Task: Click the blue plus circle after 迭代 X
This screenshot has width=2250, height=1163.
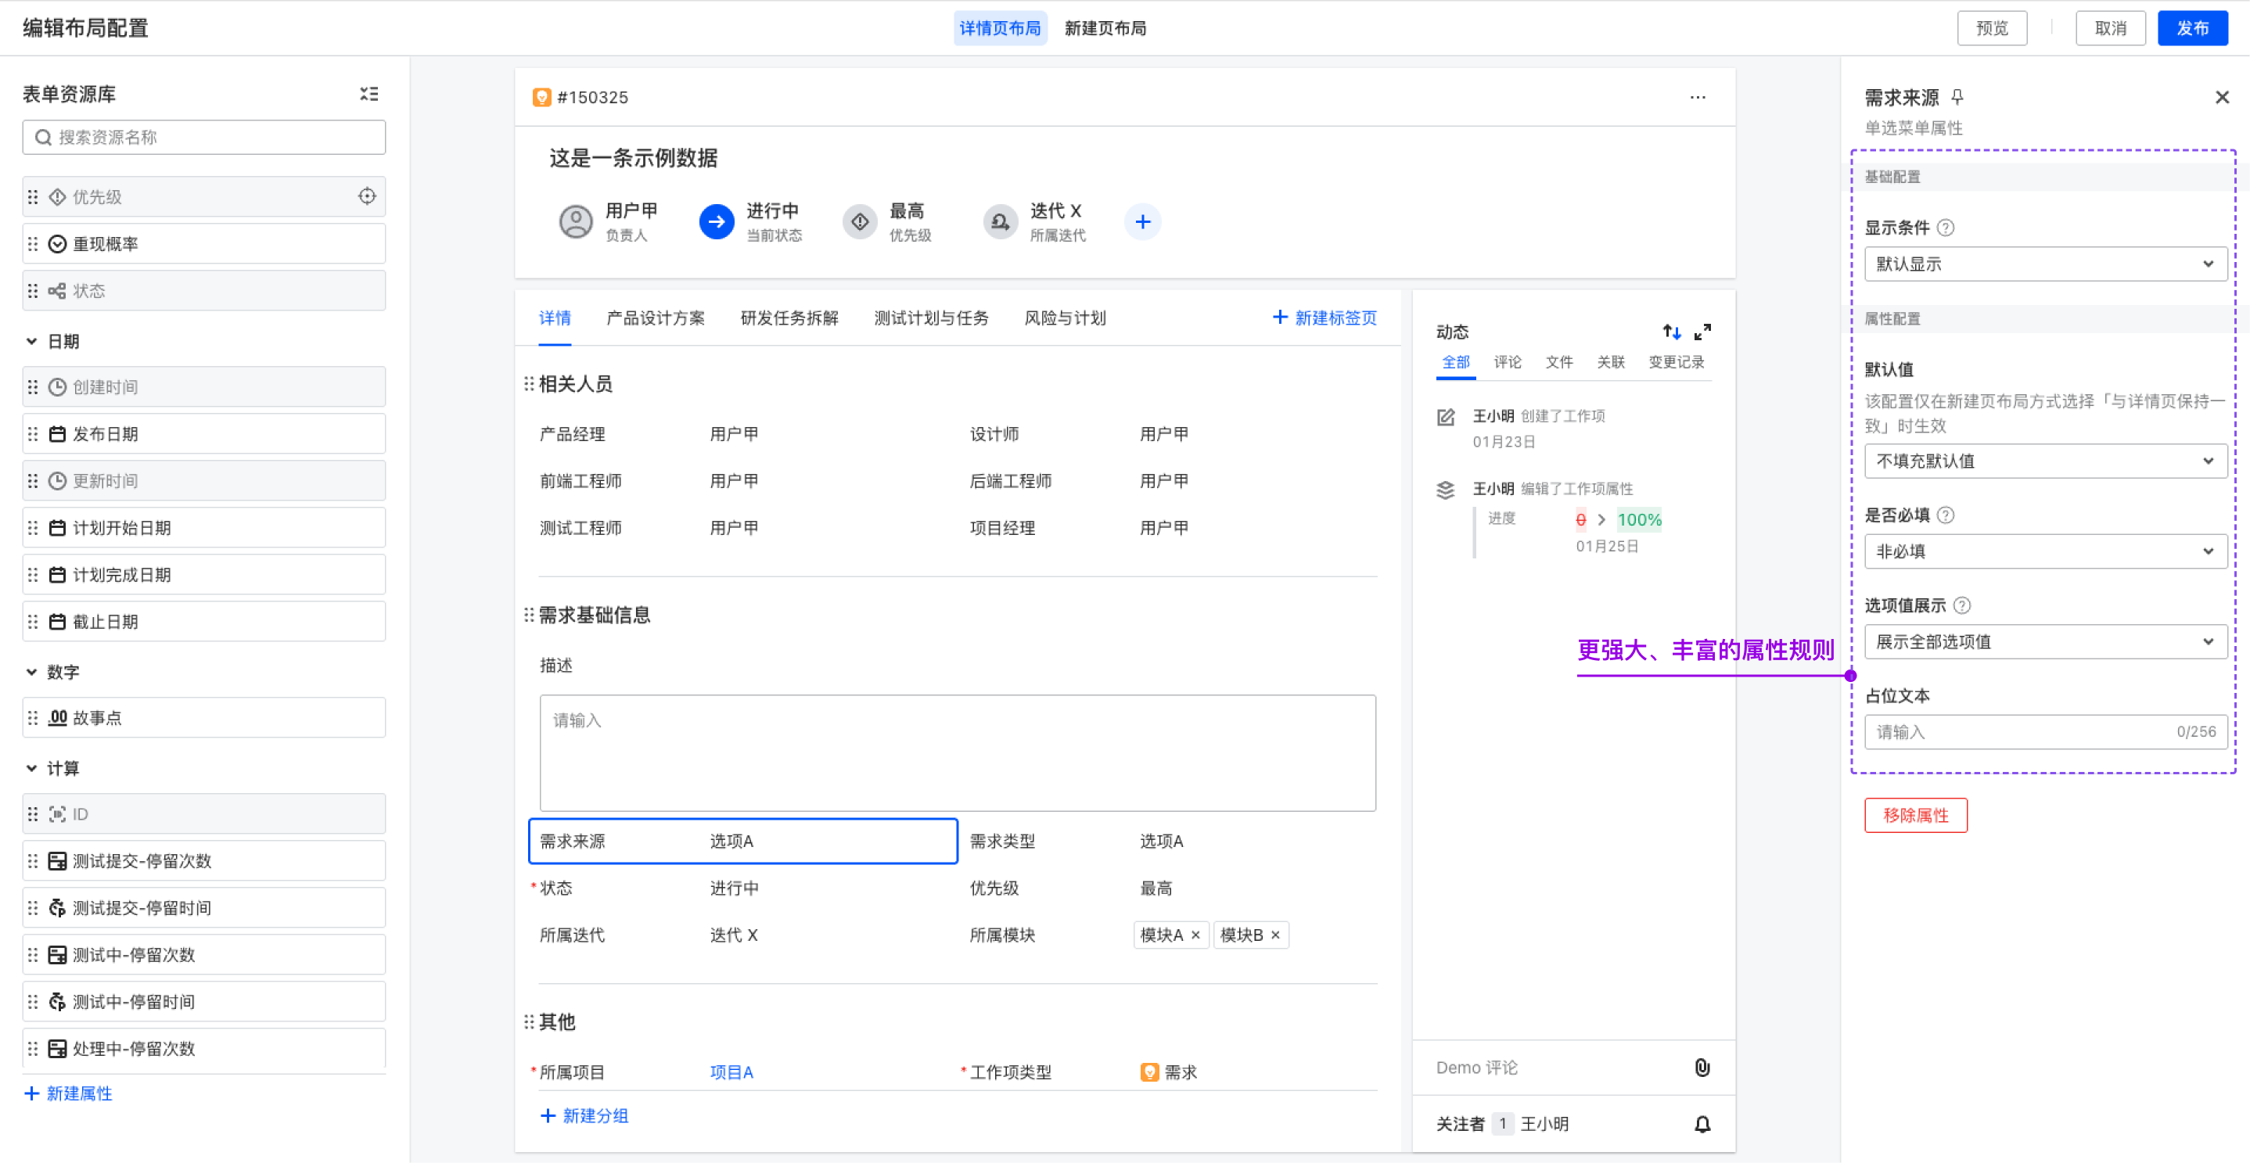Action: [1142, 222]
